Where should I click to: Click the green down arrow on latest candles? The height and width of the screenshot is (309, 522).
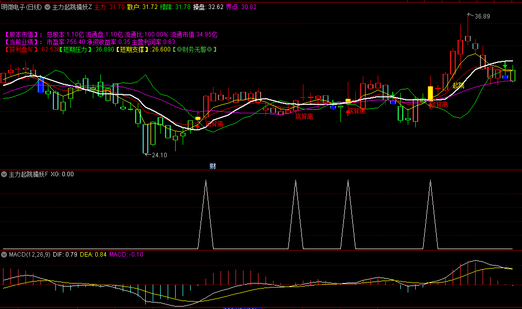click(505, 66)
